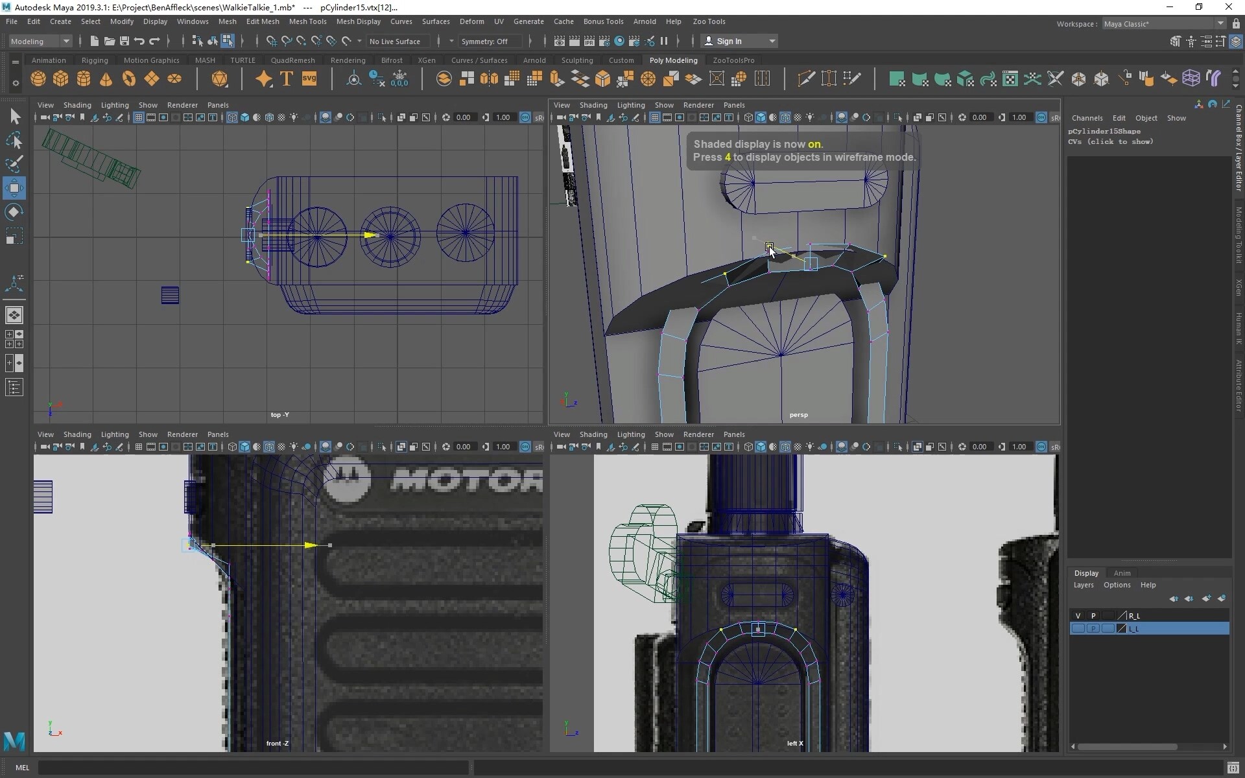
Task: Open the Modeling menu set dropdown
Action: [40, 41]
